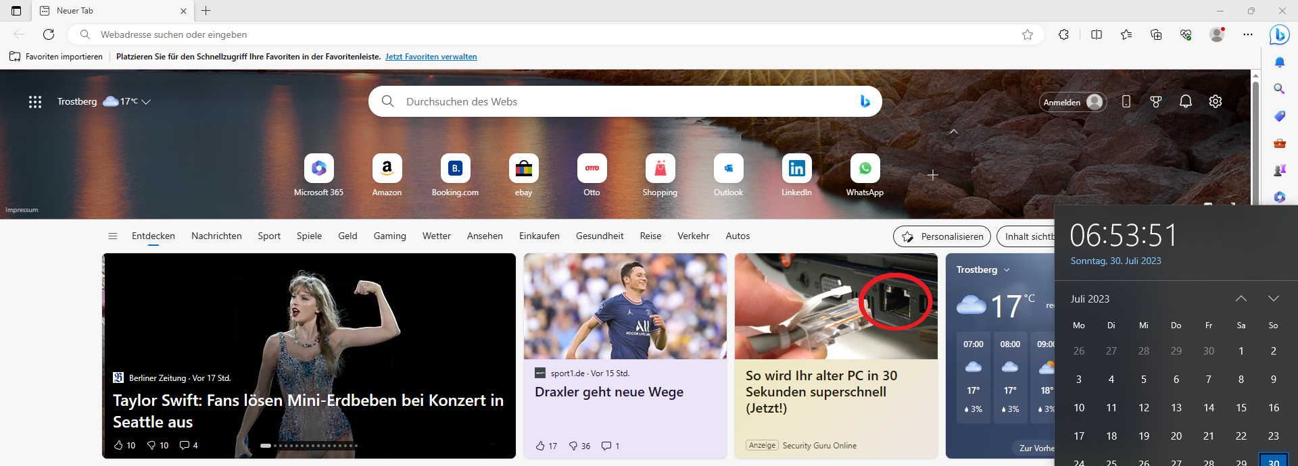Open the Extensions puzzle icon
This screenshot has width=1298, height=466.
(x=1063, y=34)
